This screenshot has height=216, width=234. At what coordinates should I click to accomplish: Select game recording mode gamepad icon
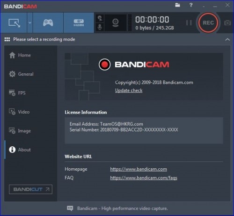click(x=48, y=23)
